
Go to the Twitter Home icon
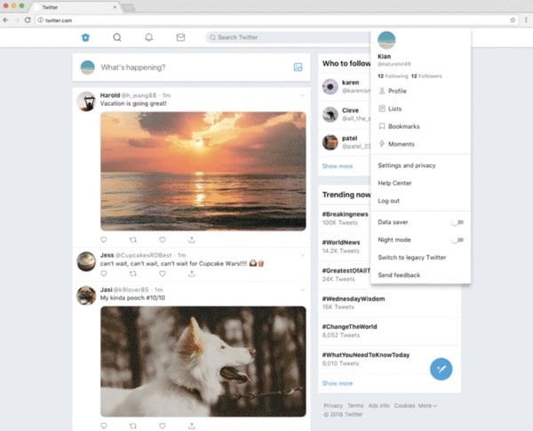85,37
